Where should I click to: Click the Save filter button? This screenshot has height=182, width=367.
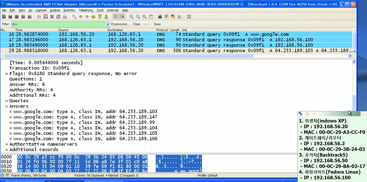157,24
